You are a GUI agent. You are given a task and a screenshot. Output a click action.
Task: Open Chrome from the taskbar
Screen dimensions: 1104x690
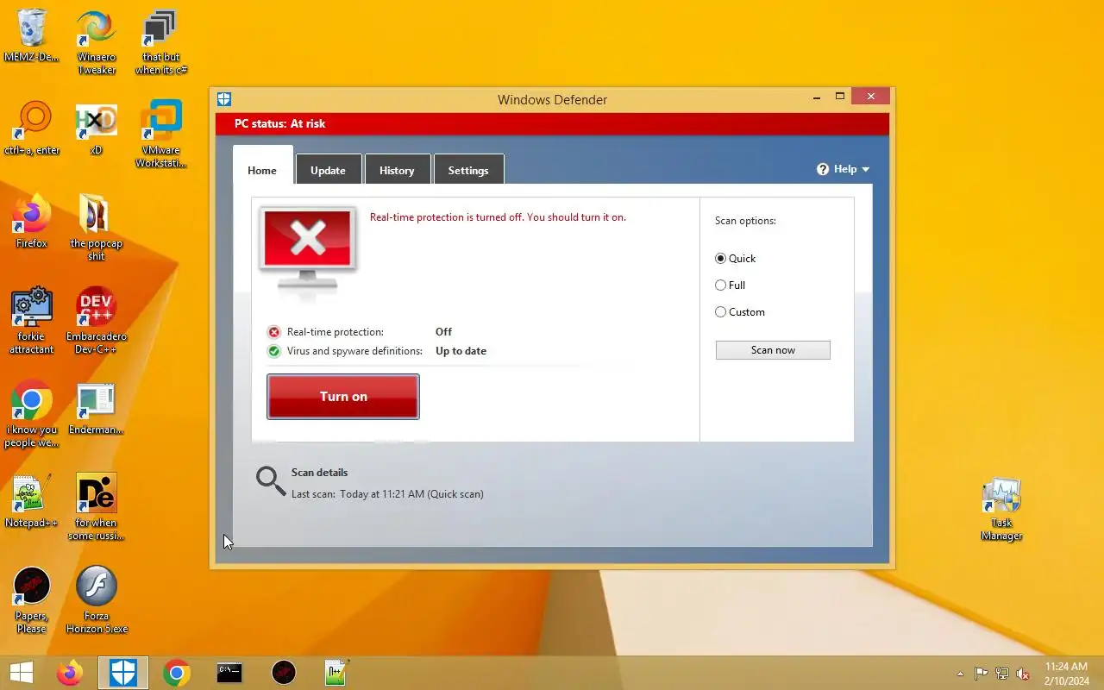click(177, 673)
